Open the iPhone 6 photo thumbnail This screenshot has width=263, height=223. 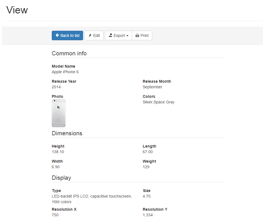[58, 113]
